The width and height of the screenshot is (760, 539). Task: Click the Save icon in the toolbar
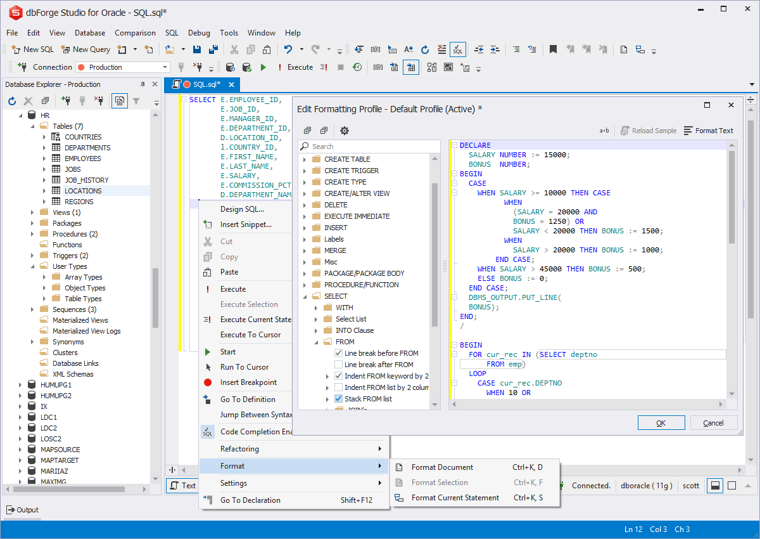tap(197, 49)
